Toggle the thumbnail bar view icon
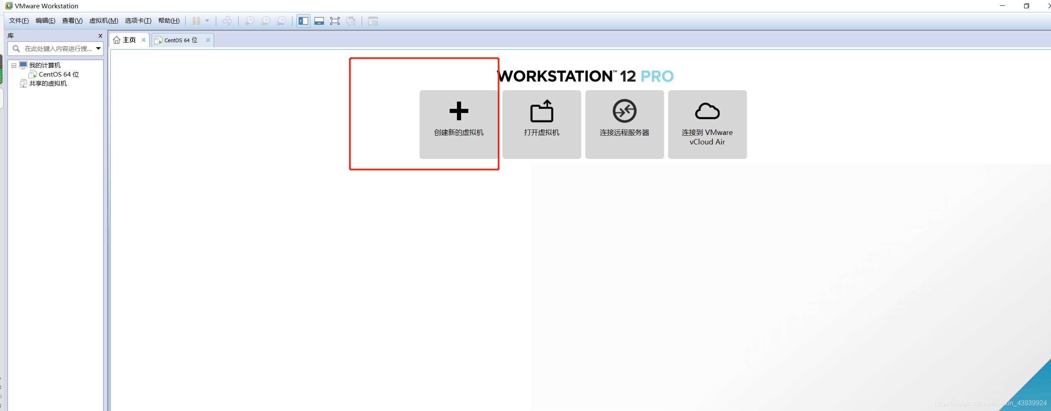1051x411 pixels. (x=319, y=21)
